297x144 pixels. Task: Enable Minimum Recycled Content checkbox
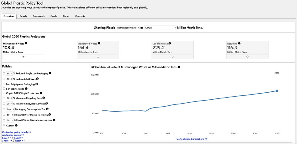tap(4, 104)
